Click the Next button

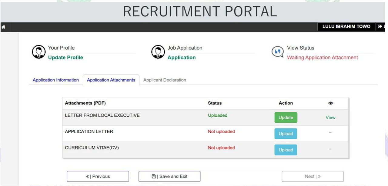coord(313,176)
